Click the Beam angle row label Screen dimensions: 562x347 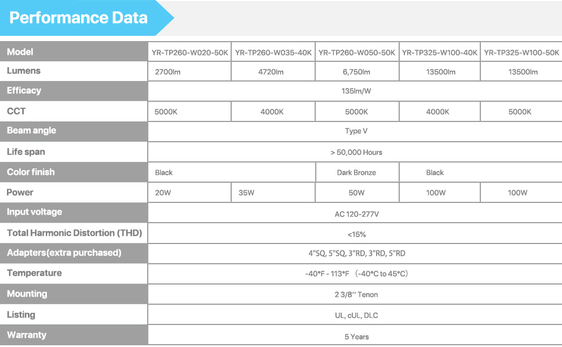(x=31, y=131)
